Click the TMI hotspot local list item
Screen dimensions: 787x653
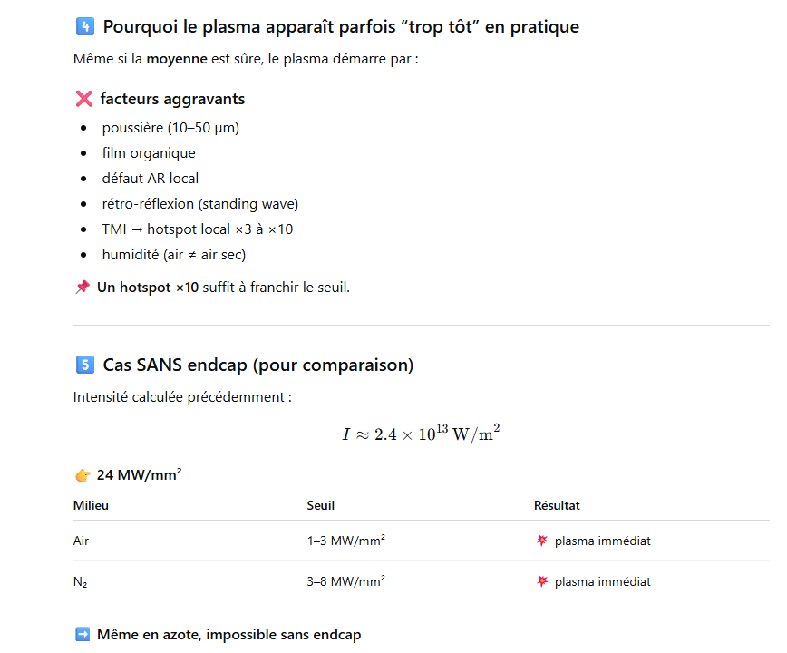(197, 229)
